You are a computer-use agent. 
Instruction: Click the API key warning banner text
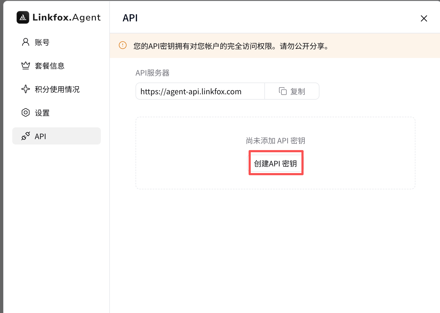(x=231, y=46)
